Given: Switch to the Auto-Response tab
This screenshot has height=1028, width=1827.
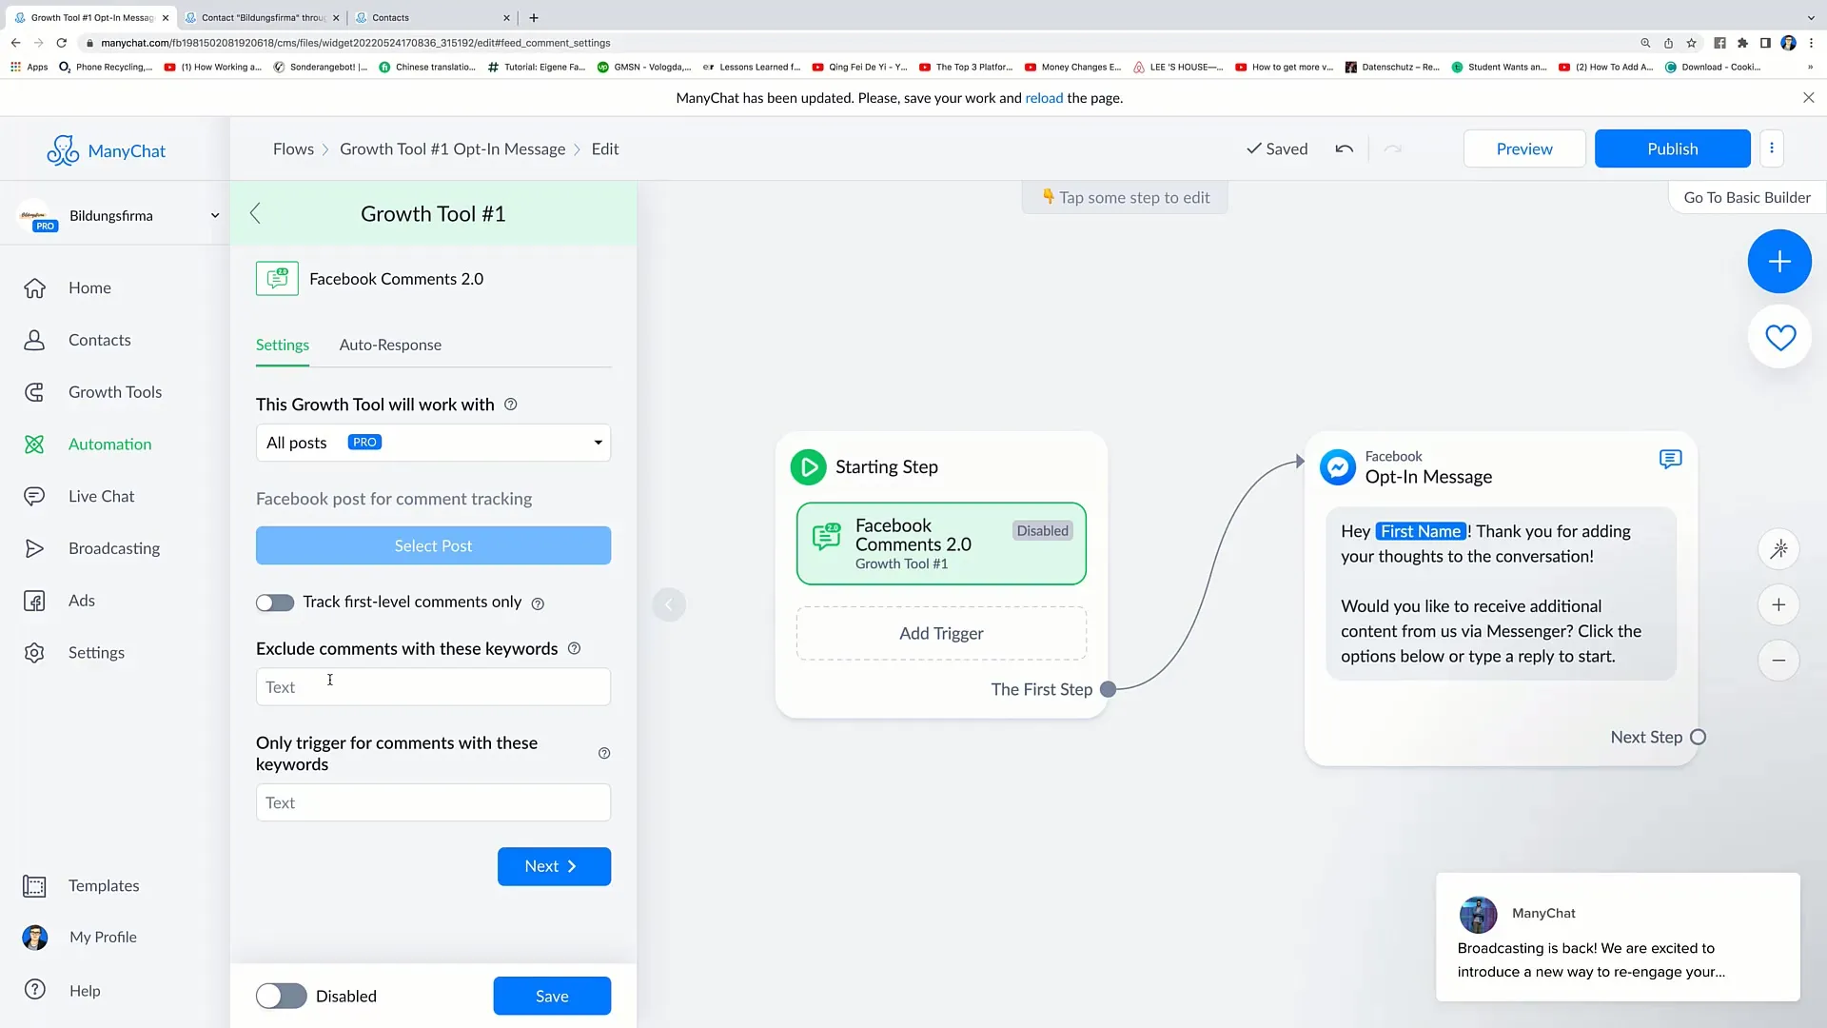Looking at the screenshot, I should pyautogui.click(x=390, y=344).
